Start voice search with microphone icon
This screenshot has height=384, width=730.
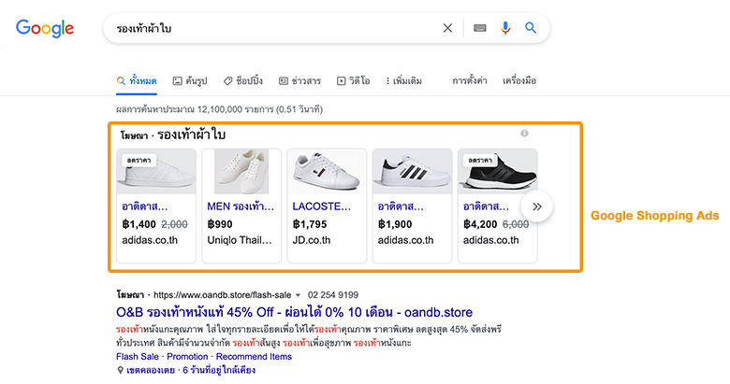[x=505, y=28]
